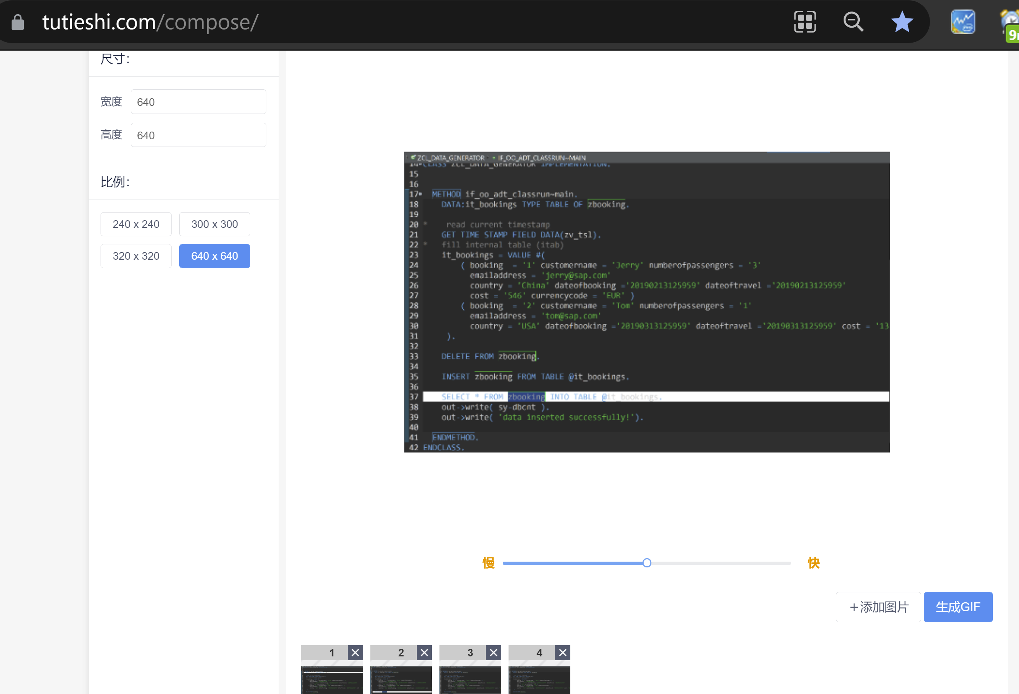Focus the 宽度 width input field

tap(198, 102)
